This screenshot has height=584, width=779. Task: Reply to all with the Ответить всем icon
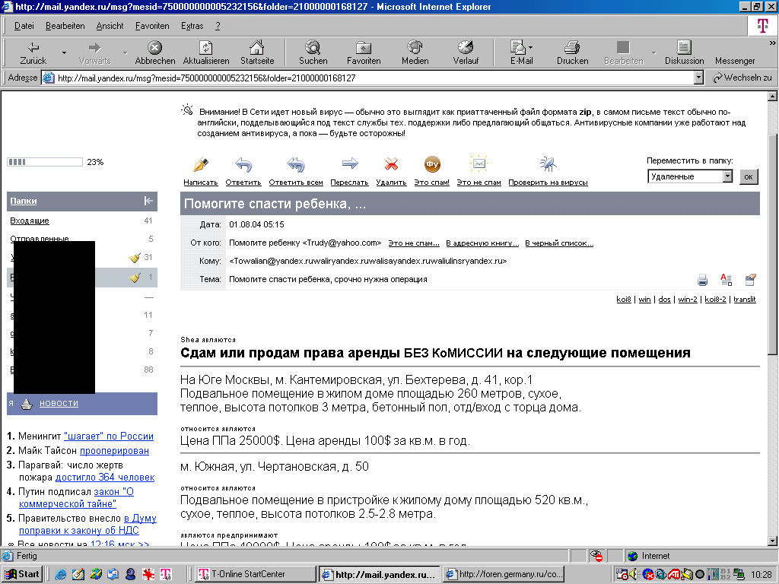296,164
